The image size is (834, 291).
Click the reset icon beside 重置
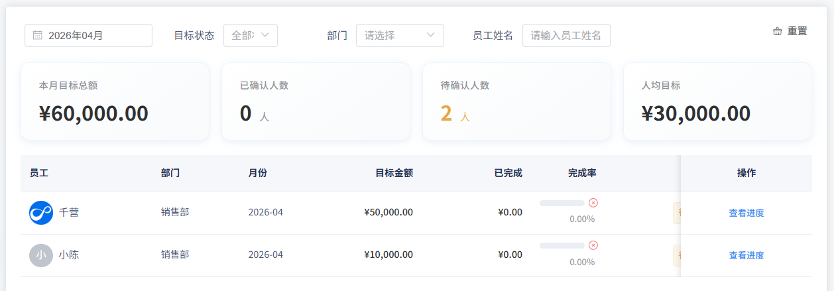click(x=778, y=31)
